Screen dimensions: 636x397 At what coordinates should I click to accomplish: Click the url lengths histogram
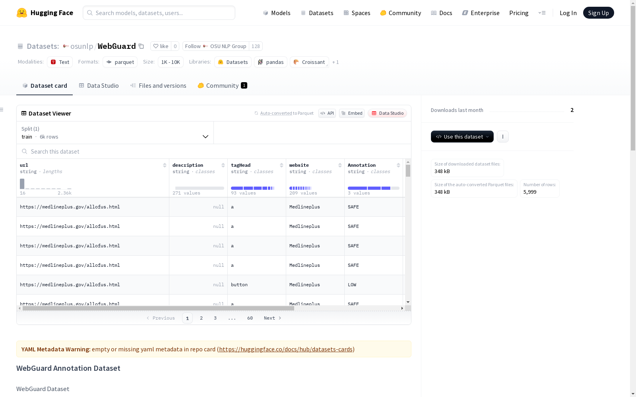[46, 184]
